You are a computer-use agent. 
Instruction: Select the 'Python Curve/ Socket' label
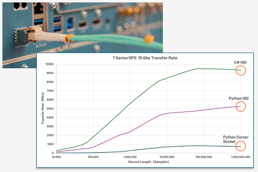(236, 140)
